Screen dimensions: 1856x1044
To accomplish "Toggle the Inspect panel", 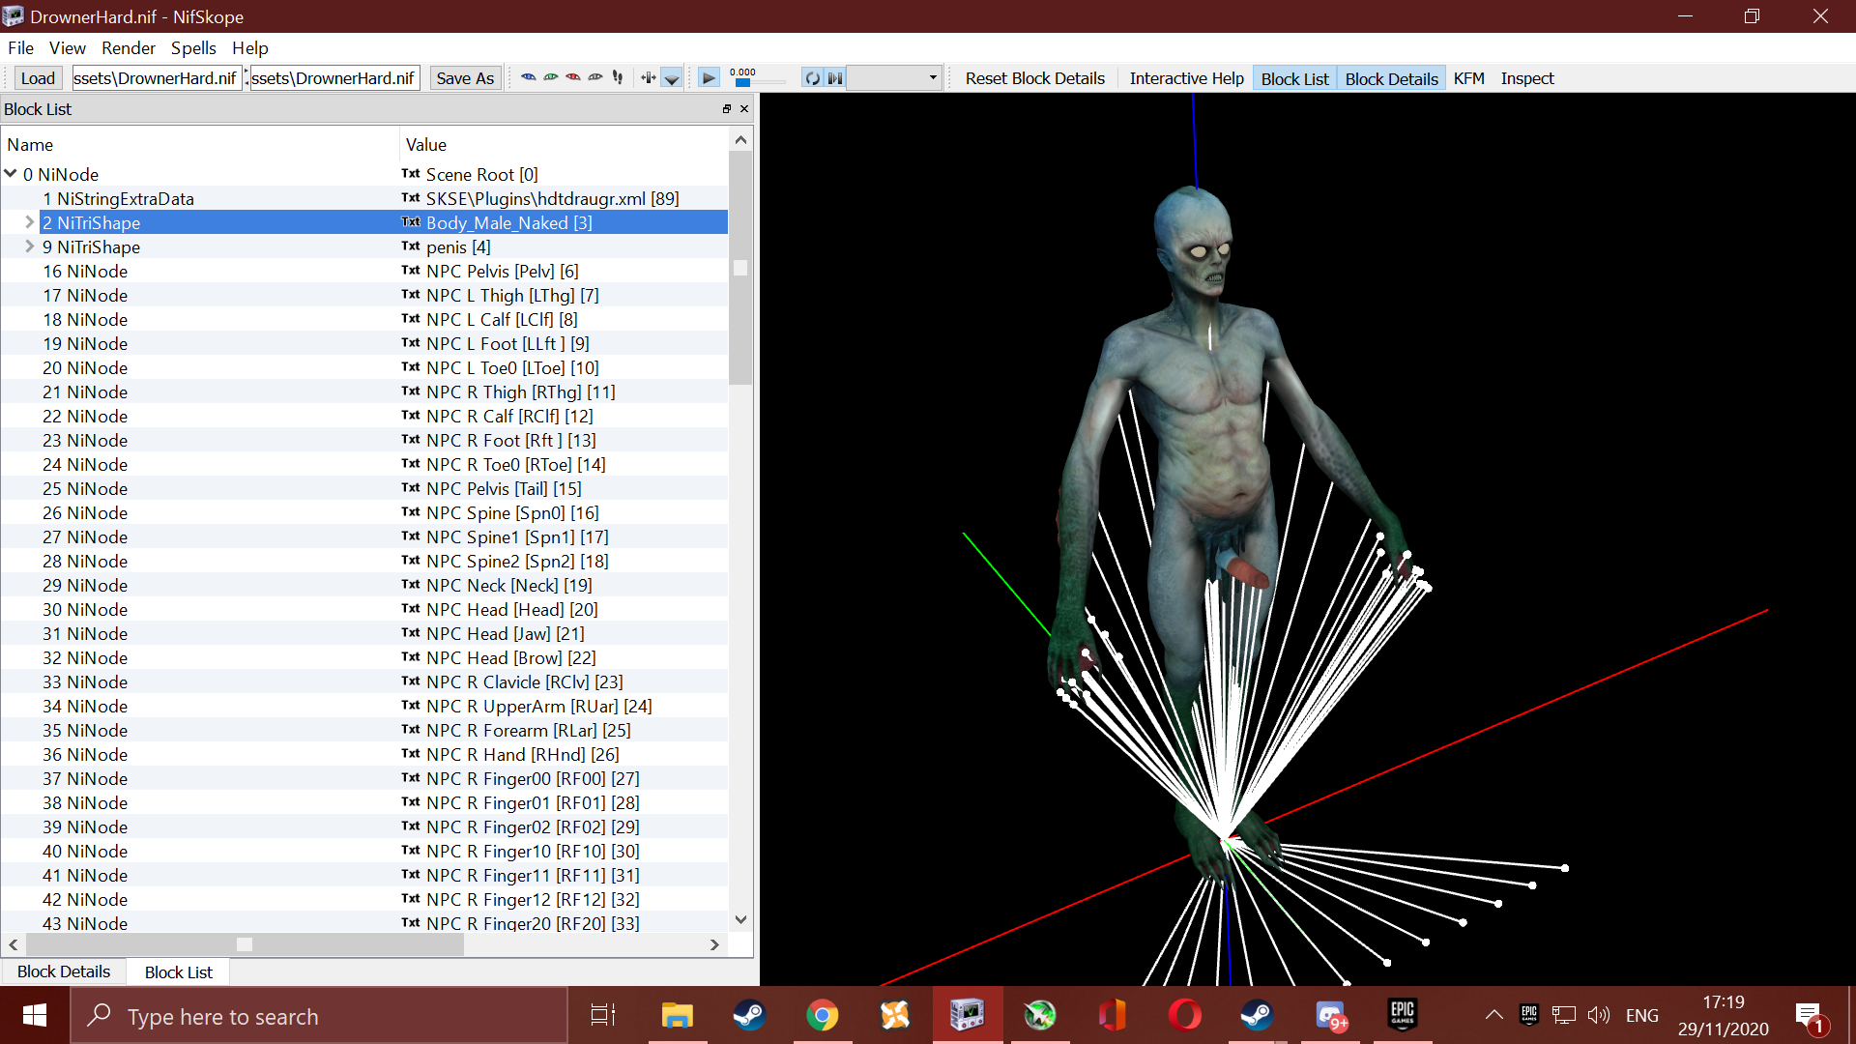I will [1526, 78].
